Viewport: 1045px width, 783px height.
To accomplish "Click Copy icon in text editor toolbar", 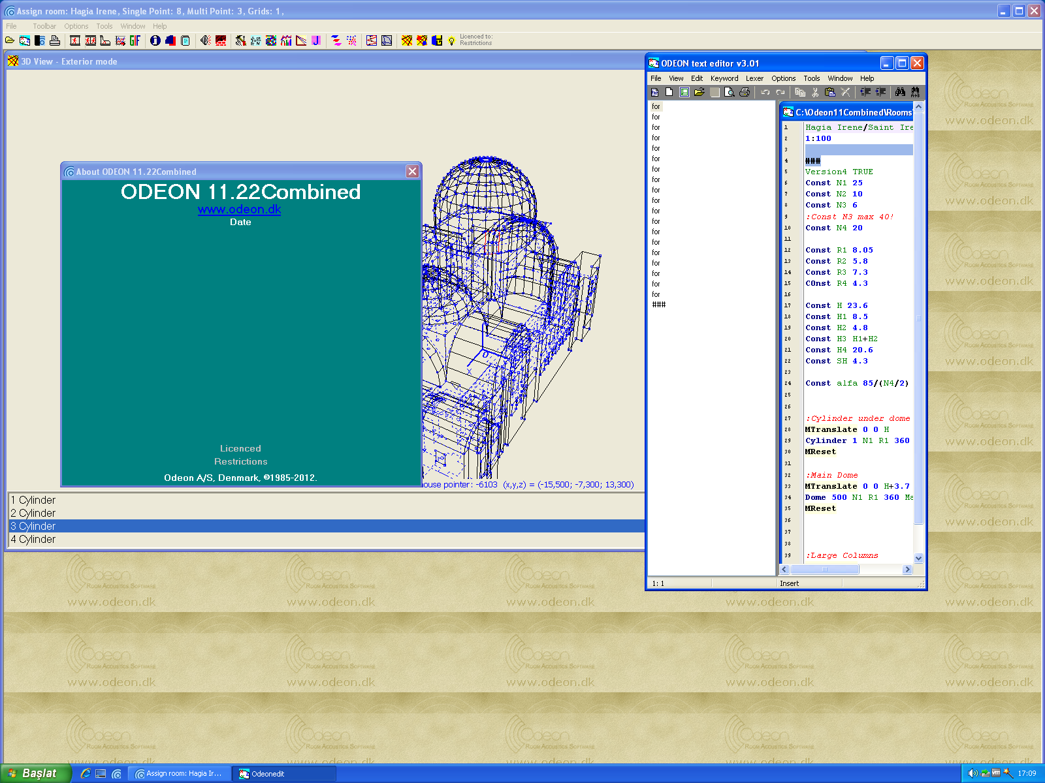I will (800, 92).
